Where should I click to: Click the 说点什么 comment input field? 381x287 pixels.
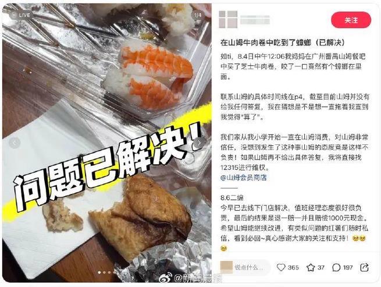pos(252,268)
